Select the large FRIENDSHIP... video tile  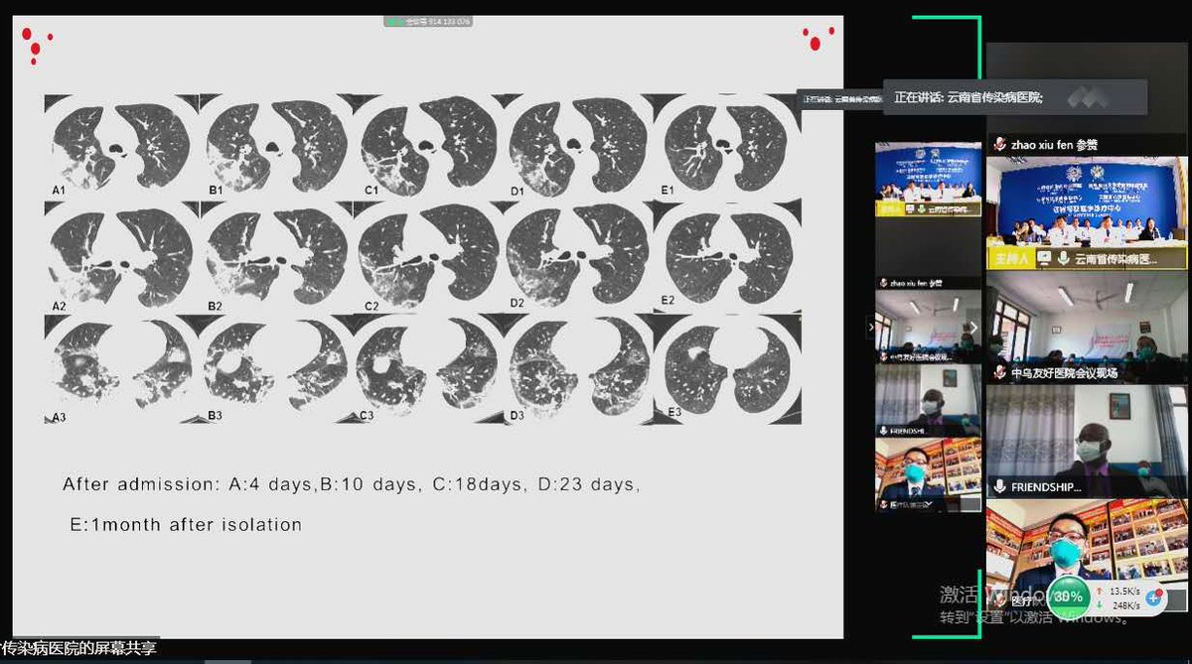coord(1086,441)
